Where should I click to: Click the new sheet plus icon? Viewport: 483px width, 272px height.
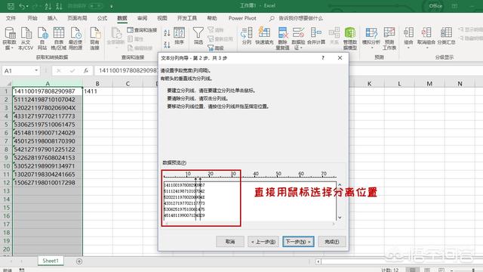(79, 261)
